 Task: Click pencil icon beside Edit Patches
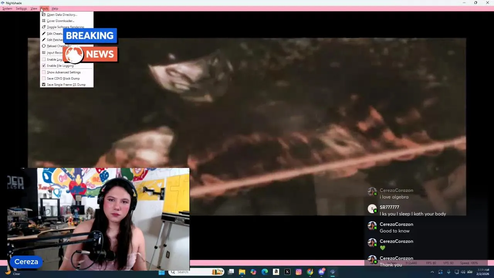44,40
